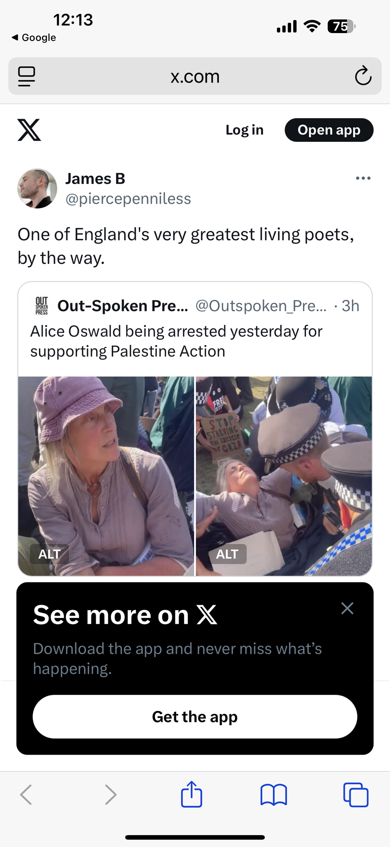Show all open Safari tabs
This screenshot has width=390, height=847.
point(356,794)
